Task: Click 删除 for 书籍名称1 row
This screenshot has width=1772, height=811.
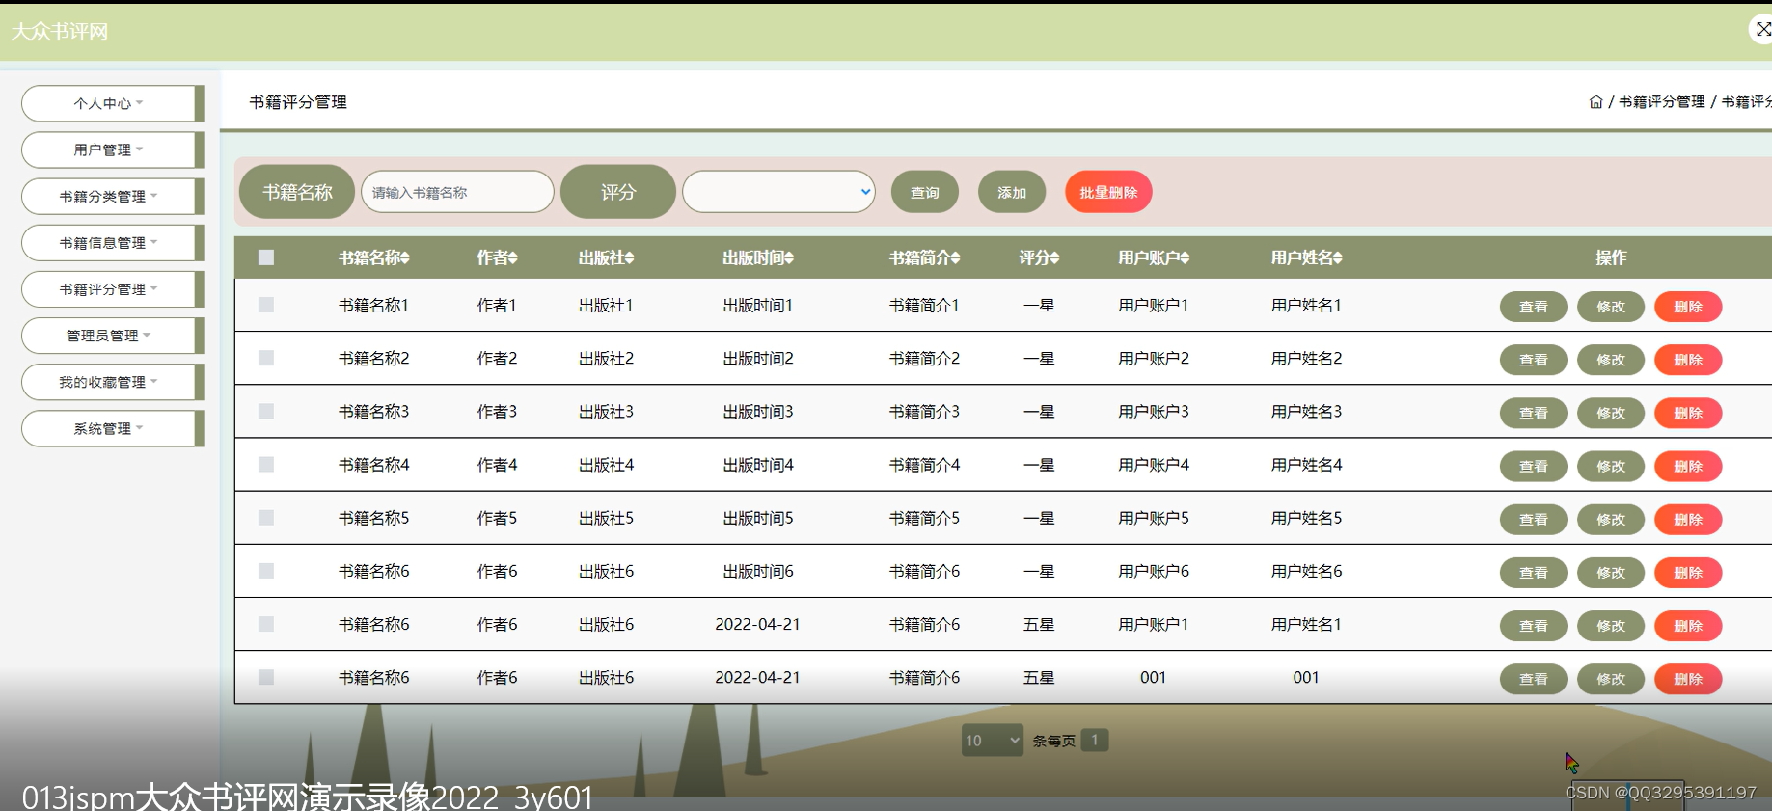Action: tap(1688, 307)
